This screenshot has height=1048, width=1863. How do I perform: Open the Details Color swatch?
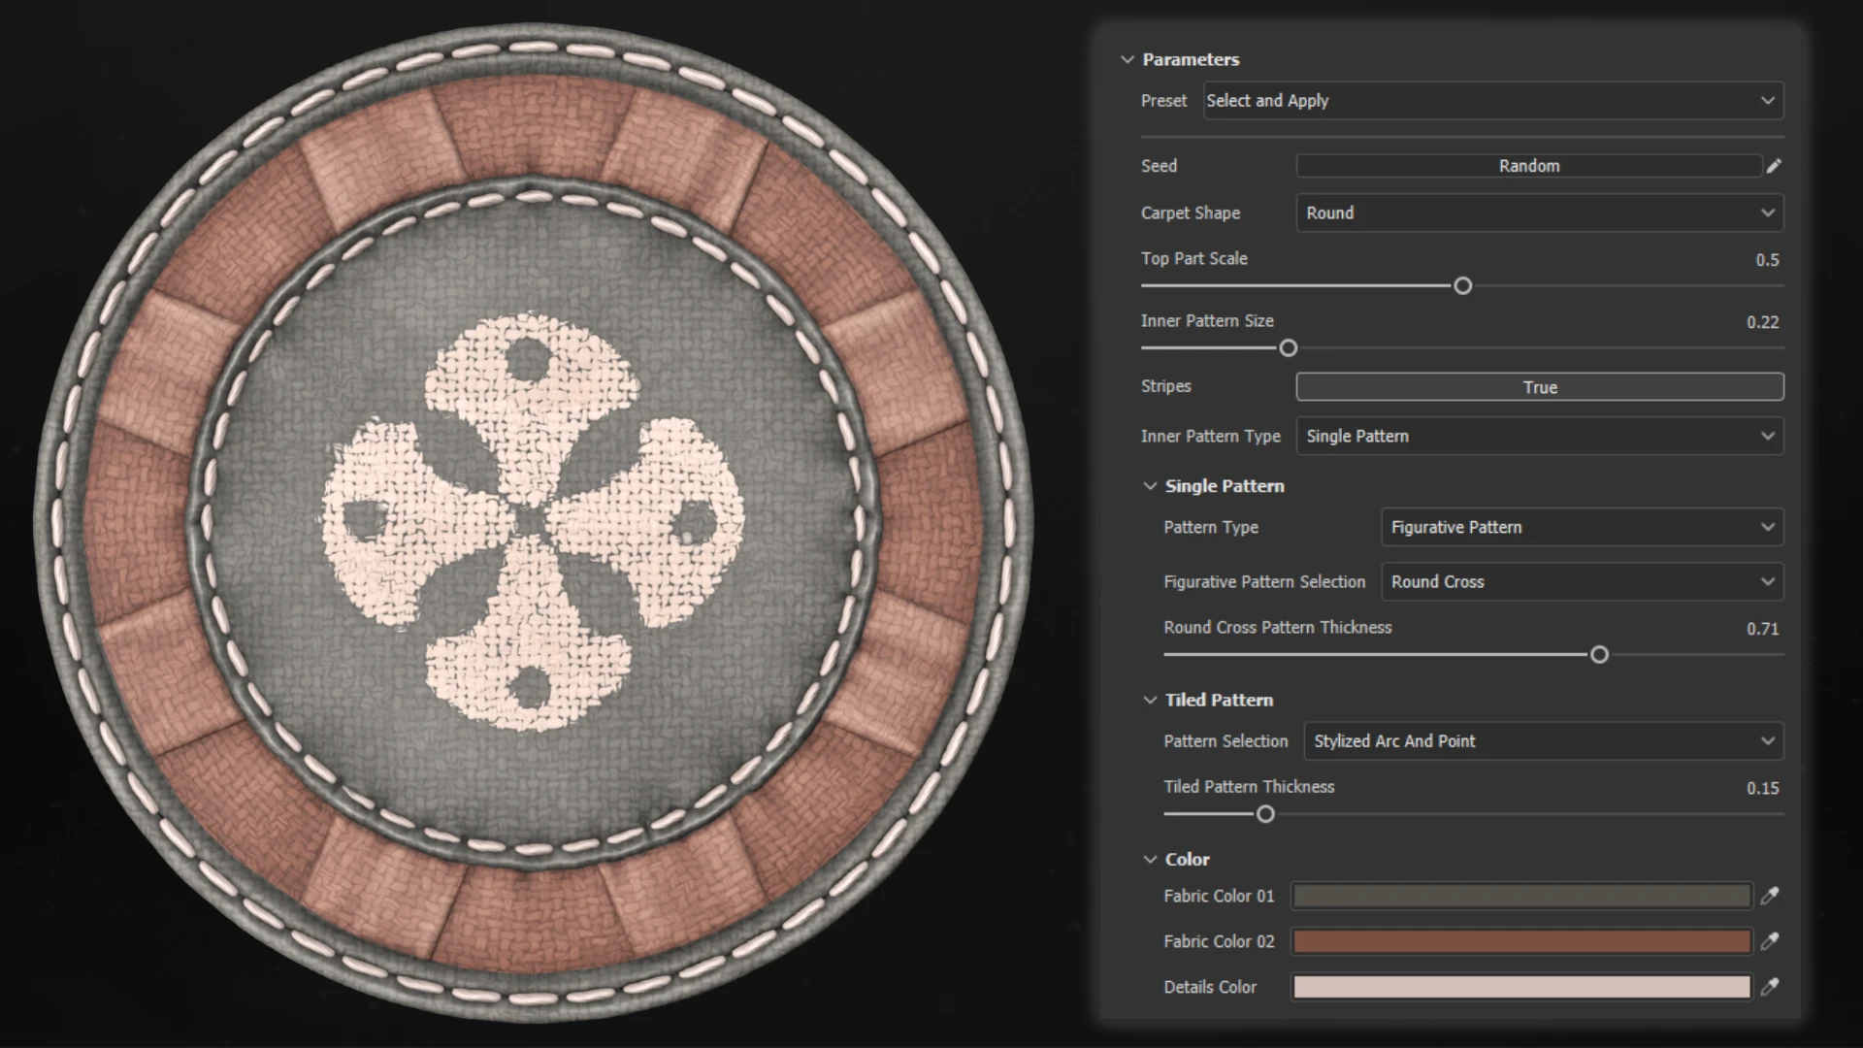[x=1521, y=987]
